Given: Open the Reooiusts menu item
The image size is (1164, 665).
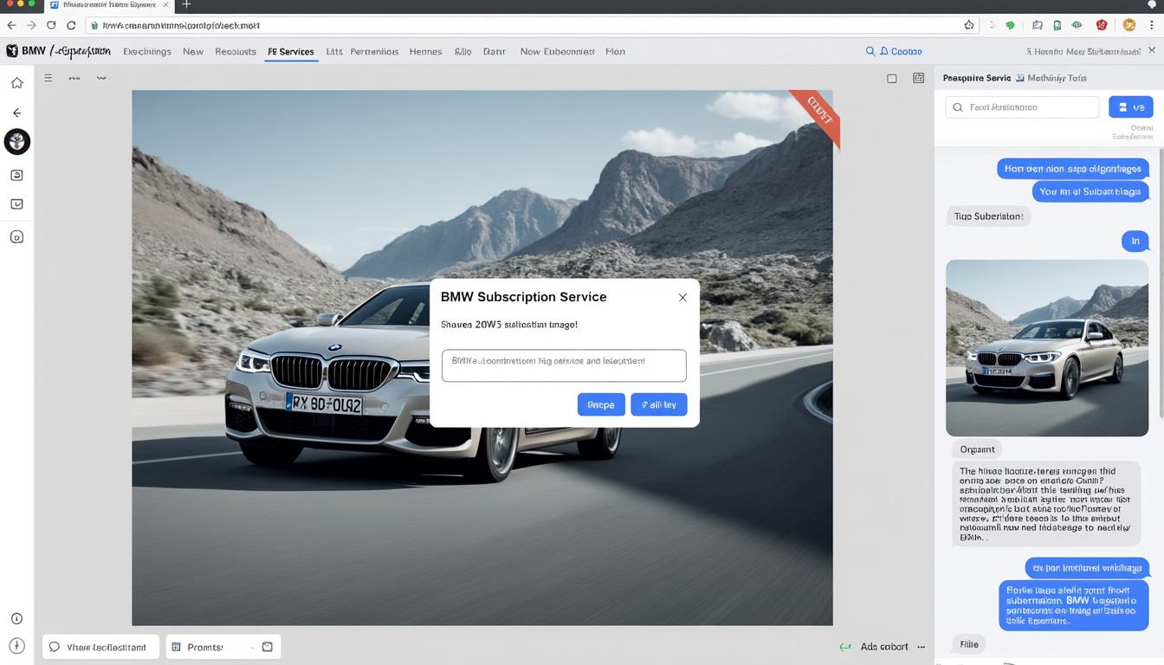Looking at the screenshot, I should 236,52.
